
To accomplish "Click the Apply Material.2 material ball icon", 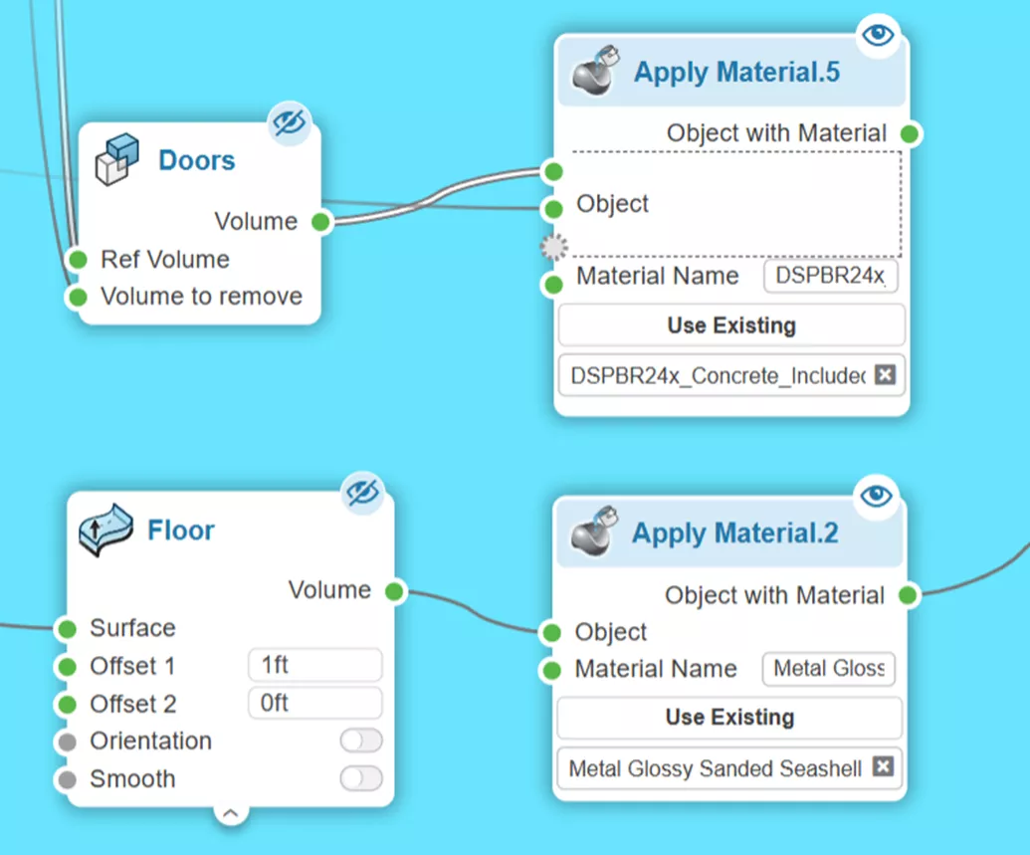I will coord(592,533).
